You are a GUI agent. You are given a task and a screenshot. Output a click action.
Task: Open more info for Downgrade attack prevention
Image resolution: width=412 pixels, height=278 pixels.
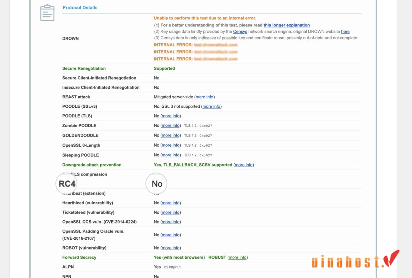243,165
